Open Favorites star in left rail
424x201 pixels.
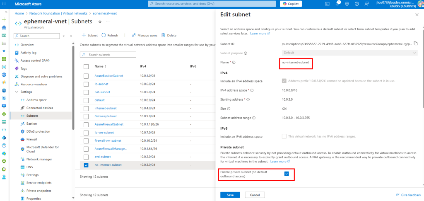click(x=4, y=51)
